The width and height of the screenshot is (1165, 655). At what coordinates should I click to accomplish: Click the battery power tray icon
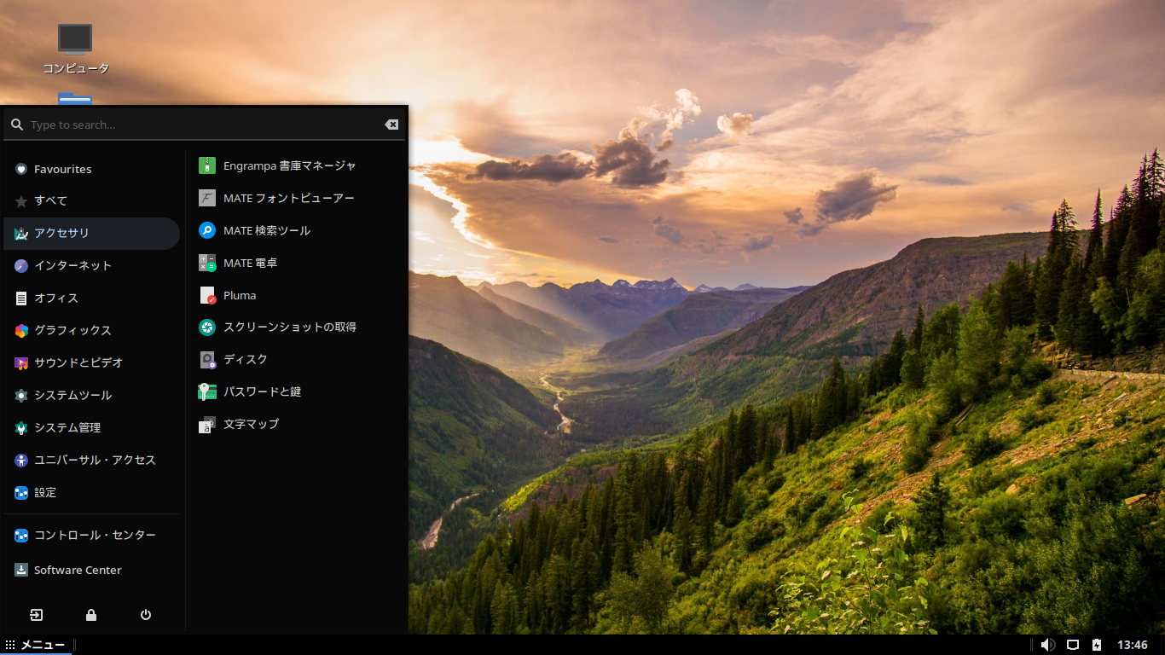[x=1097, y=645]
